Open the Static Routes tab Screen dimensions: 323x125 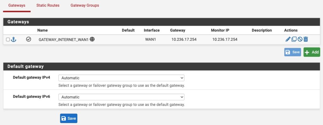pyautogui.click(x=48, y=5)
